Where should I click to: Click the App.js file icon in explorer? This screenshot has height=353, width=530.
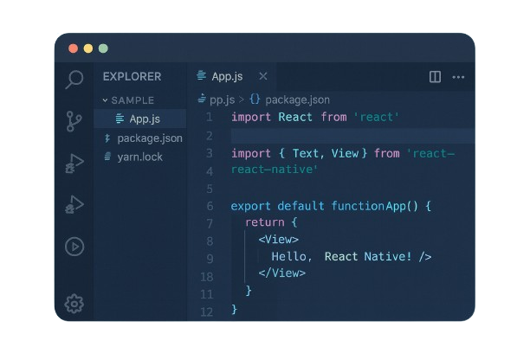pos(120,119)
